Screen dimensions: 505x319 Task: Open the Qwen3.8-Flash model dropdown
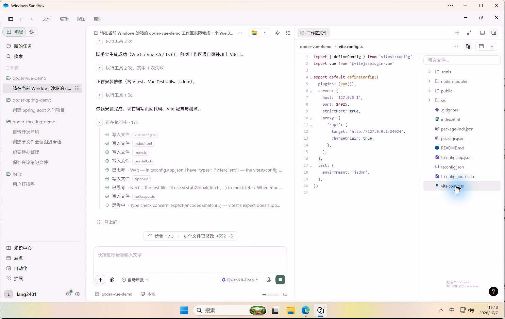pyautogui.click(x=240, y=280)
